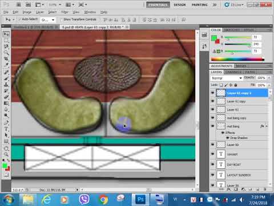Switch to the Design workspace
The height and width of the screenshot is (206, 274).
180,5
